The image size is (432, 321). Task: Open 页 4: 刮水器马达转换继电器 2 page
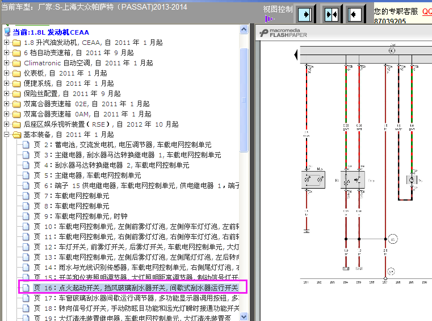pos(111,165)
